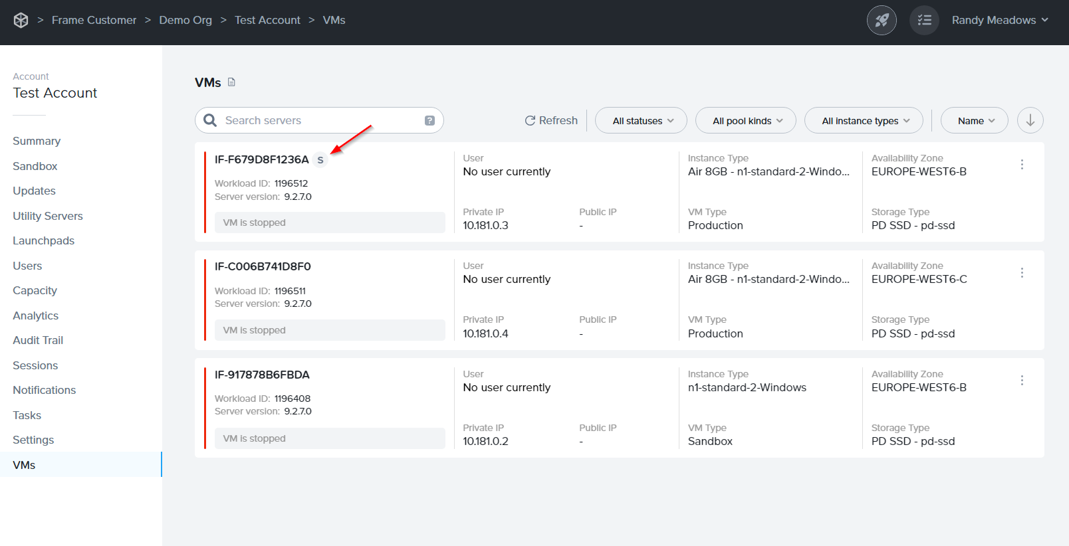Open kebab menu for IF-917878B6FBDA
1069x546 pixels.
1022,380
